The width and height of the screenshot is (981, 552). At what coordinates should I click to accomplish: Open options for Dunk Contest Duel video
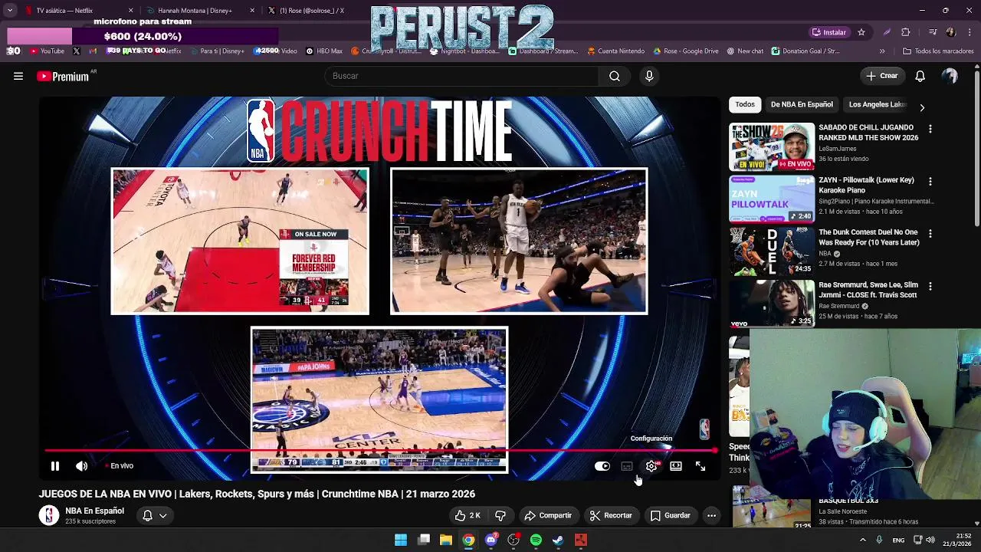click(930, 234)
